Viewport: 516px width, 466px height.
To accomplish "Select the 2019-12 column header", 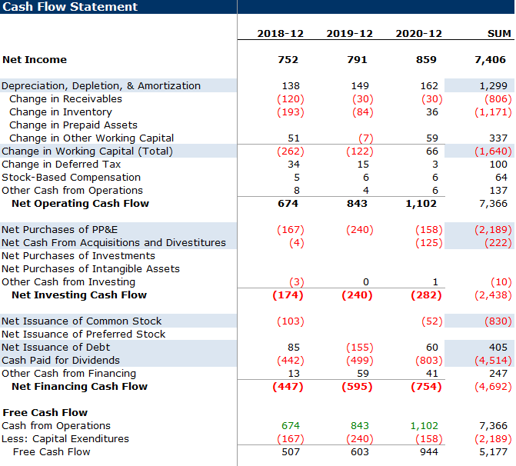I will tap(349, 33).
